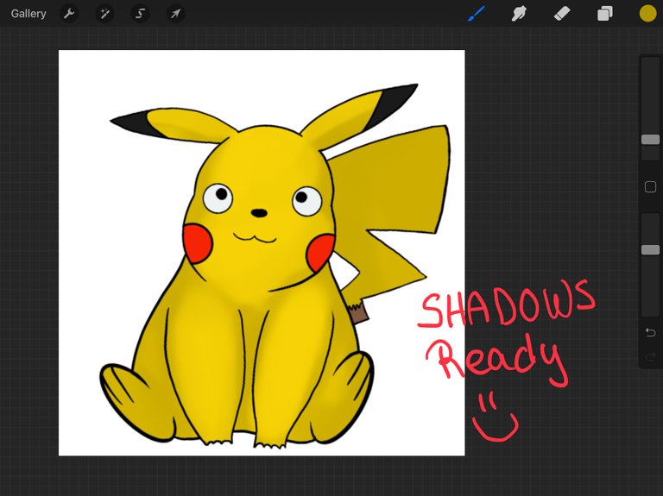
Task: Undo the last stroke
Action: (650, 332)
